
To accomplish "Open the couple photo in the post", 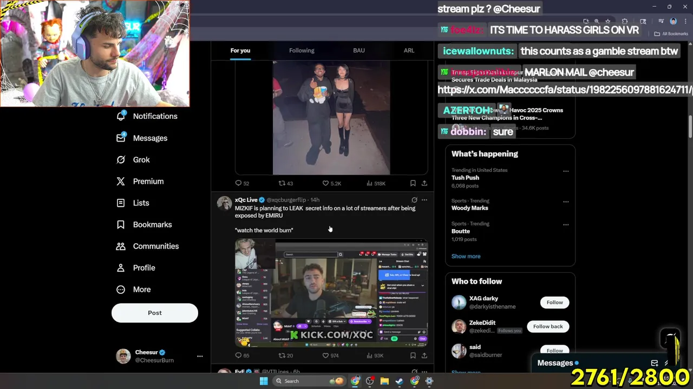I will click(x=331, y=118).
